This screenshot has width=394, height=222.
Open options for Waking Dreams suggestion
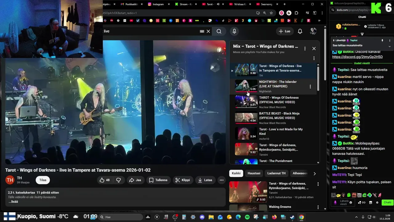[x=318, y=207]
